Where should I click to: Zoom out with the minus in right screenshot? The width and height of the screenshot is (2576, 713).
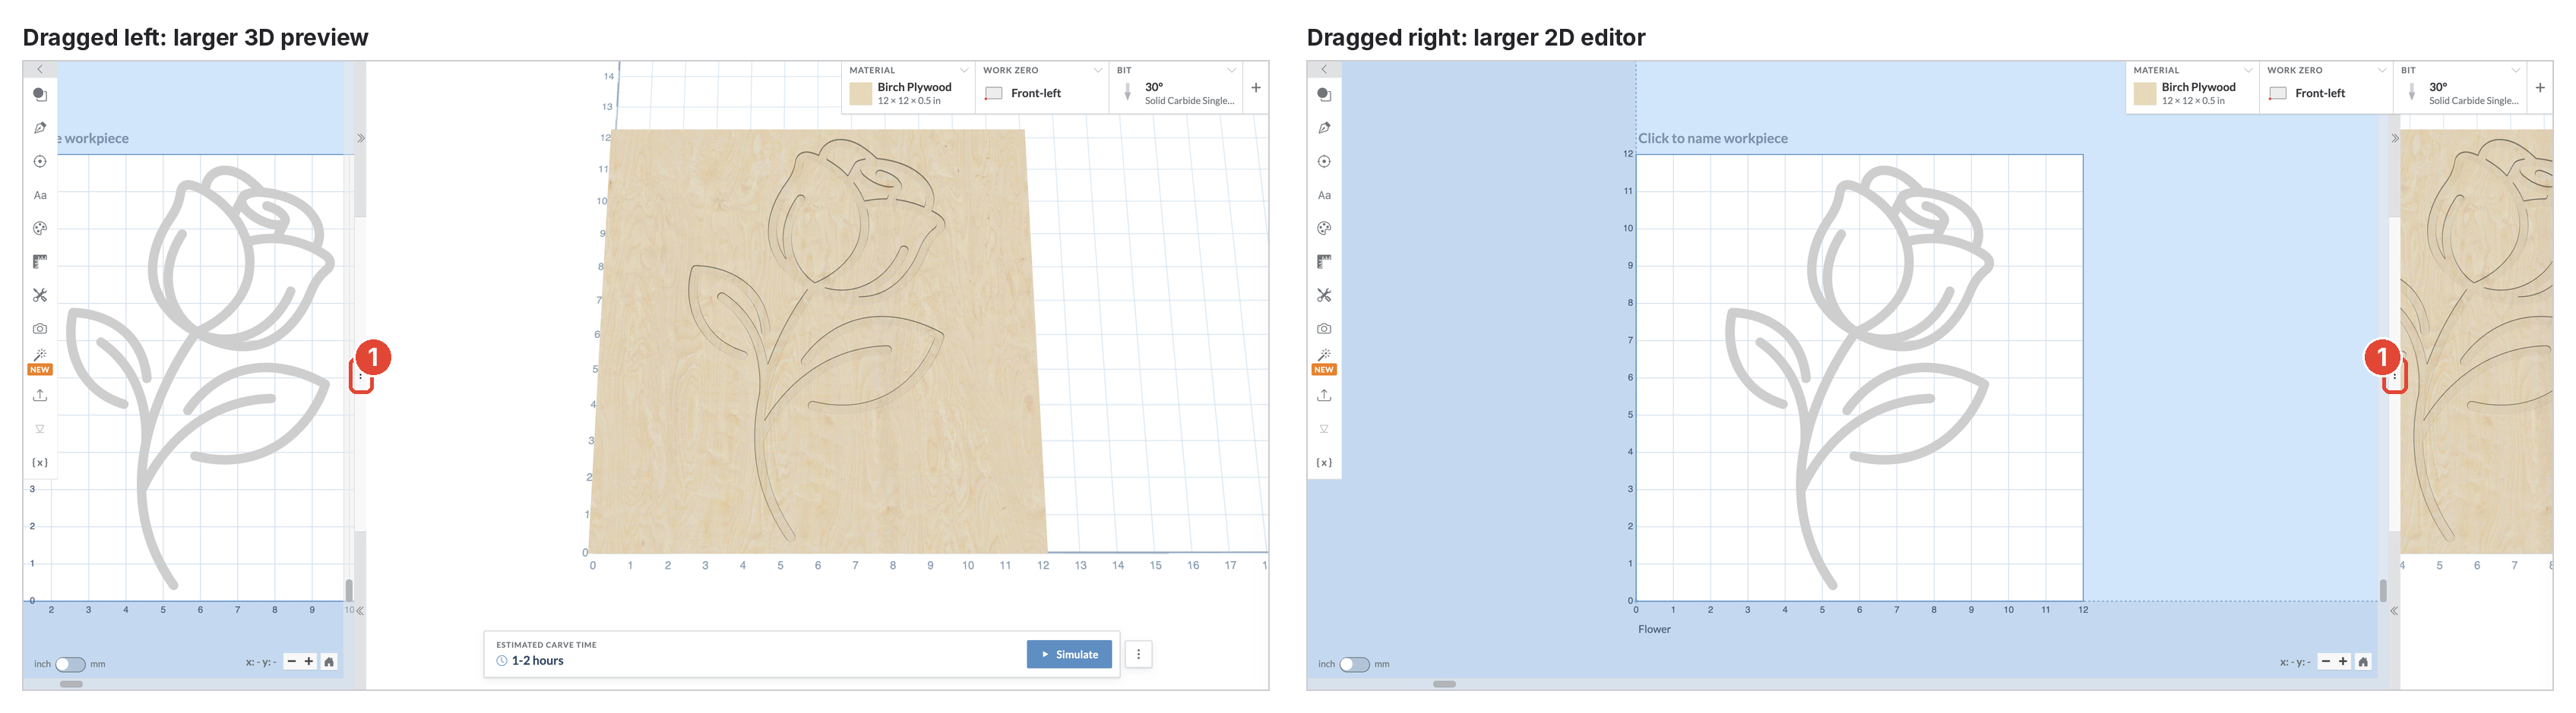[x=2326, y=662]
